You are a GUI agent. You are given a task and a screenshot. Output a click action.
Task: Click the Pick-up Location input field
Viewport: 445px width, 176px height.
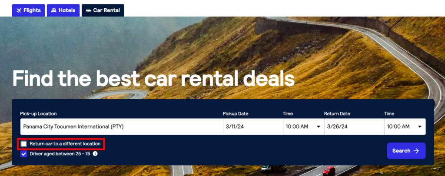pyautogui.click(x=120, y=127)
